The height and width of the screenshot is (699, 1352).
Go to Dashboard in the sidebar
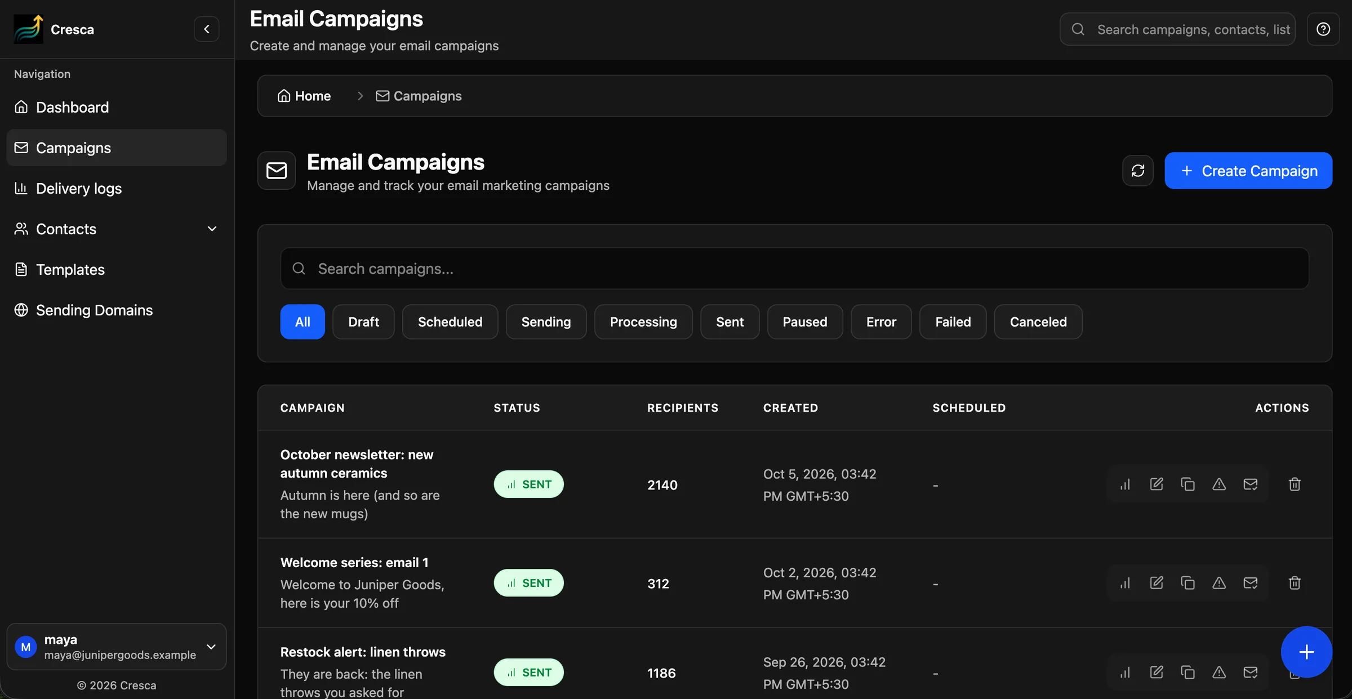click(x=116, y=107)
